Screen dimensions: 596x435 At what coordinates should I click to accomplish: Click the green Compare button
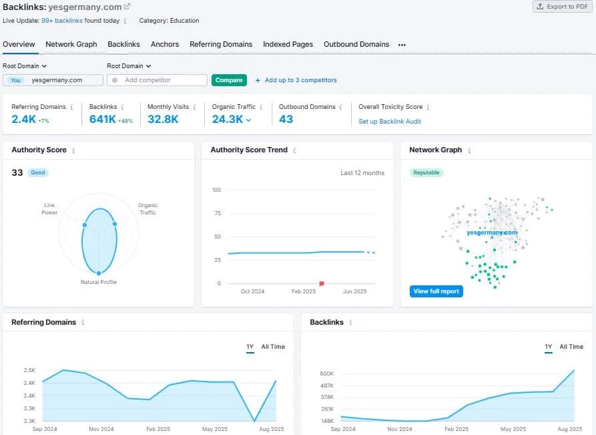[x=229, y=80]
